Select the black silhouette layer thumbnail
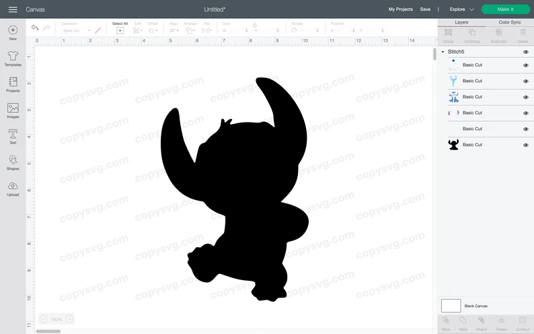This screenshot has height=334, width=534. [453, 145]
